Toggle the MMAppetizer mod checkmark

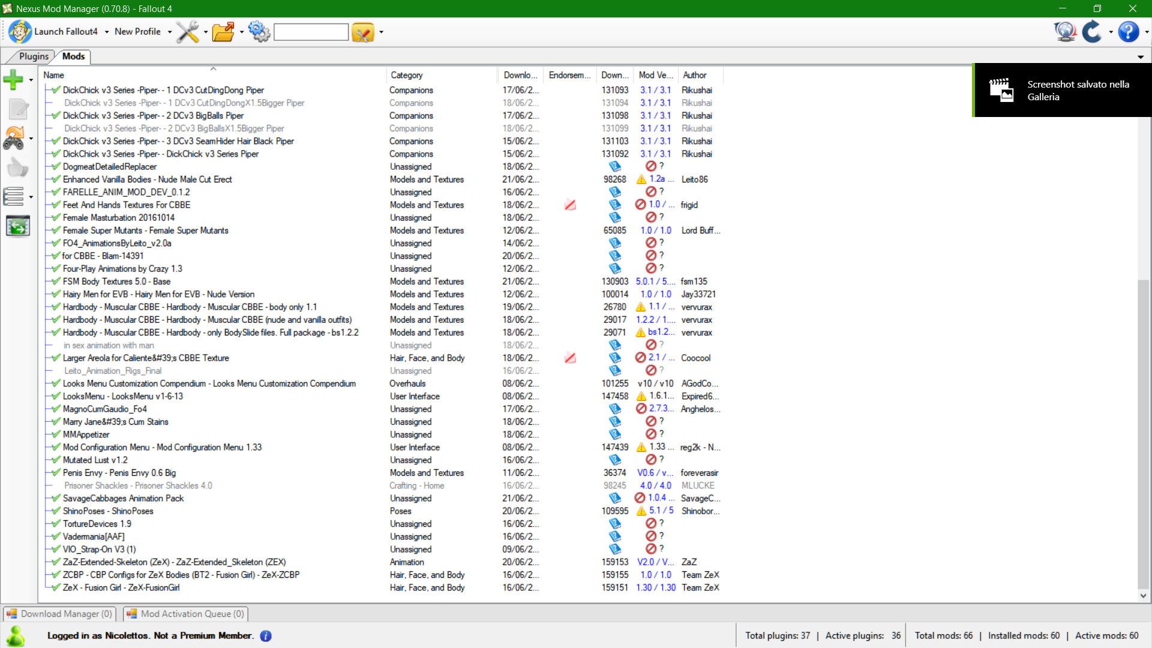56,434
